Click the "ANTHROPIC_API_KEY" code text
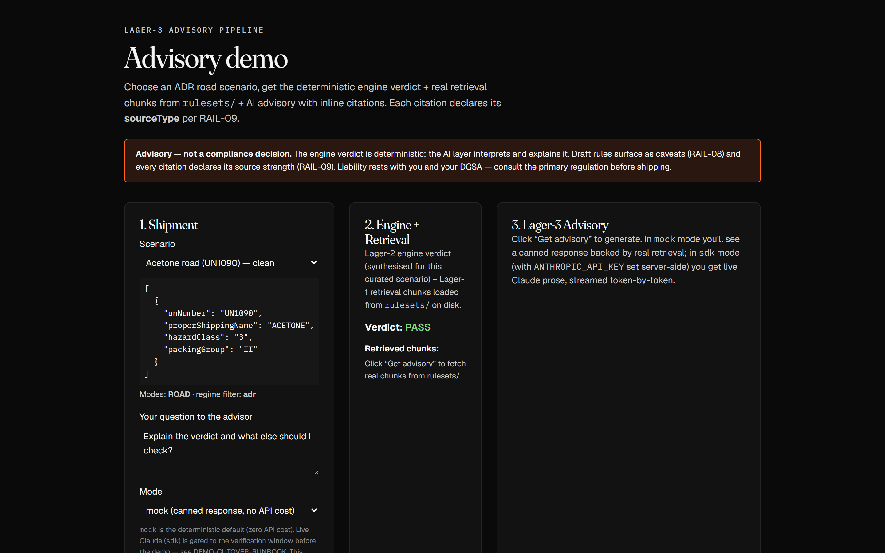The width and height of the screenshot is (885, 553). click(x=579, y=267)
